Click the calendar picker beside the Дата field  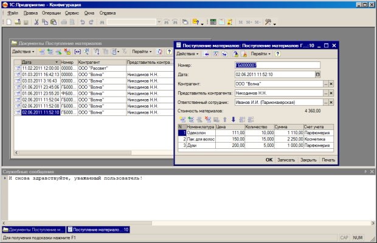(317, 74)
